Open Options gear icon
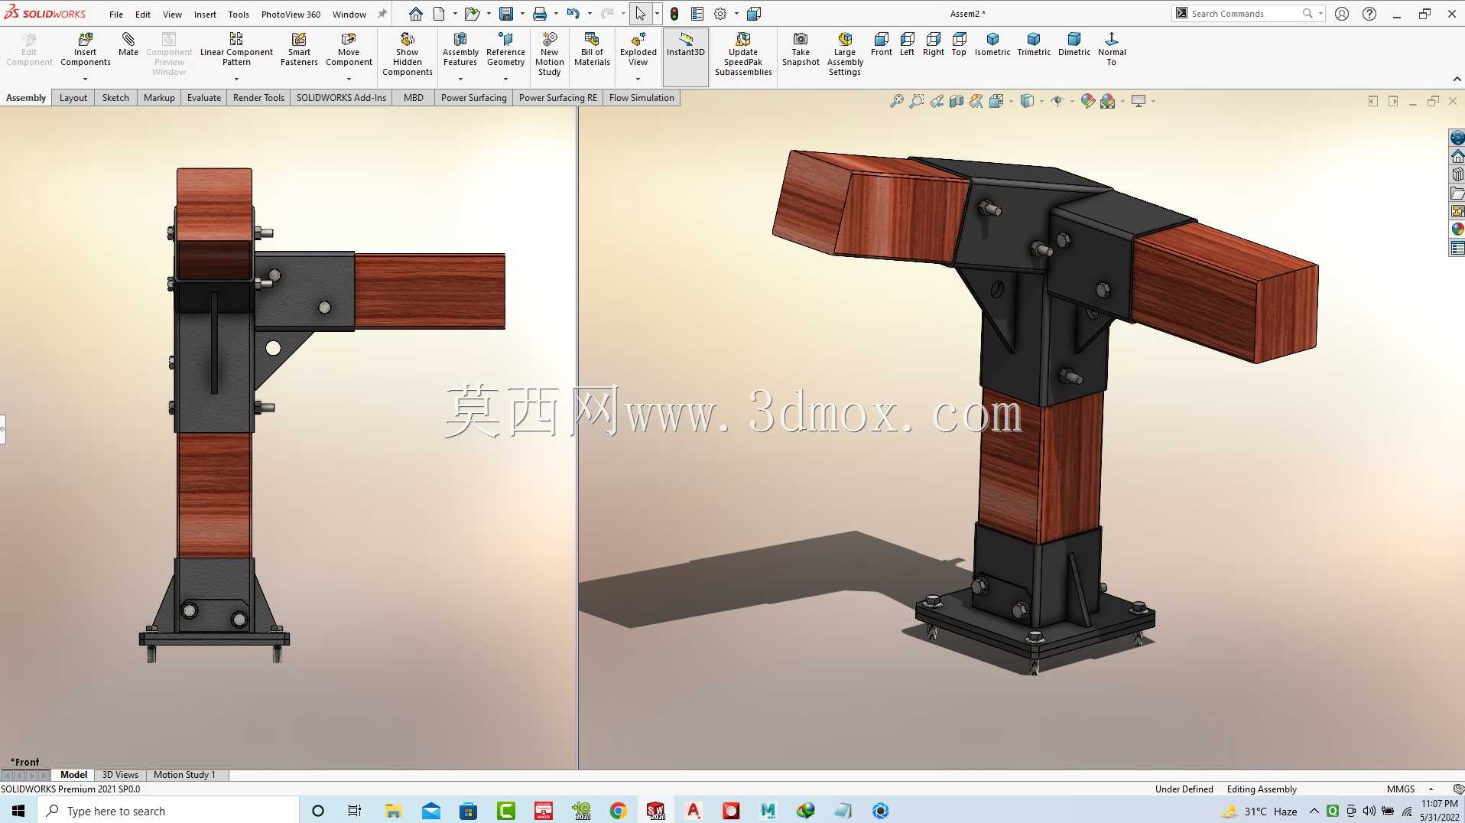1465x823 pixels. pos(720,14)
